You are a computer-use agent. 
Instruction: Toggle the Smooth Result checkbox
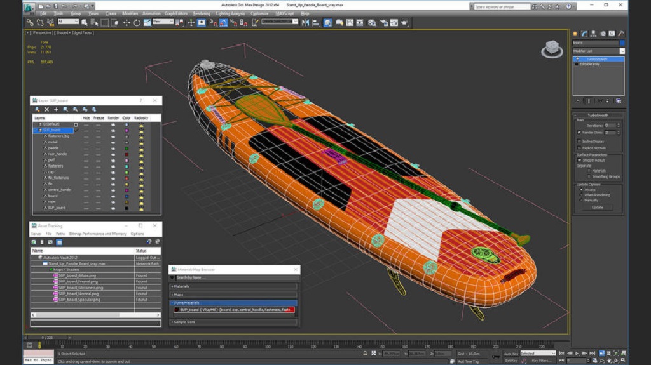click(x=579, y=160)
